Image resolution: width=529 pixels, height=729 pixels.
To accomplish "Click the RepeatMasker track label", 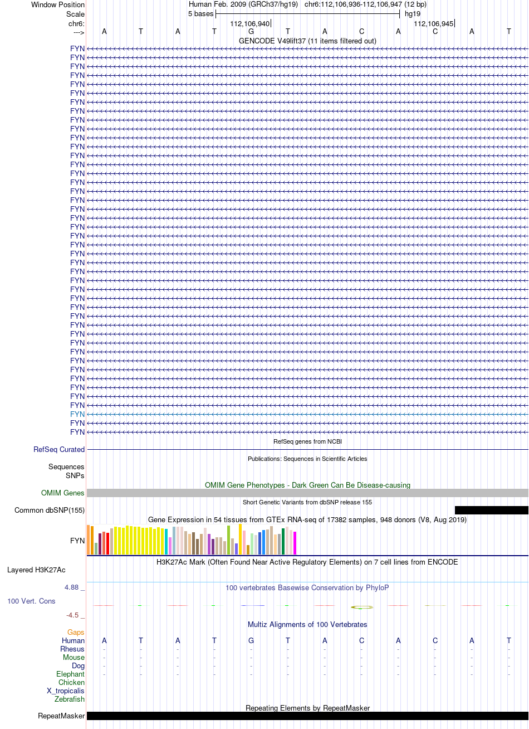I will (61, 716).
